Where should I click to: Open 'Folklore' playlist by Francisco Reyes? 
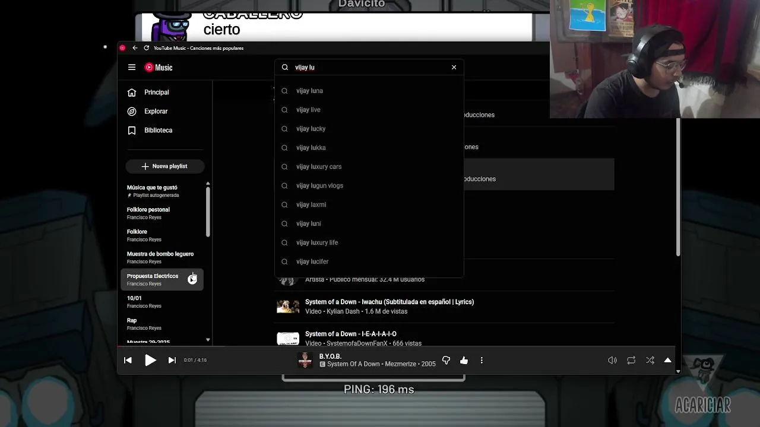point(163,235)
